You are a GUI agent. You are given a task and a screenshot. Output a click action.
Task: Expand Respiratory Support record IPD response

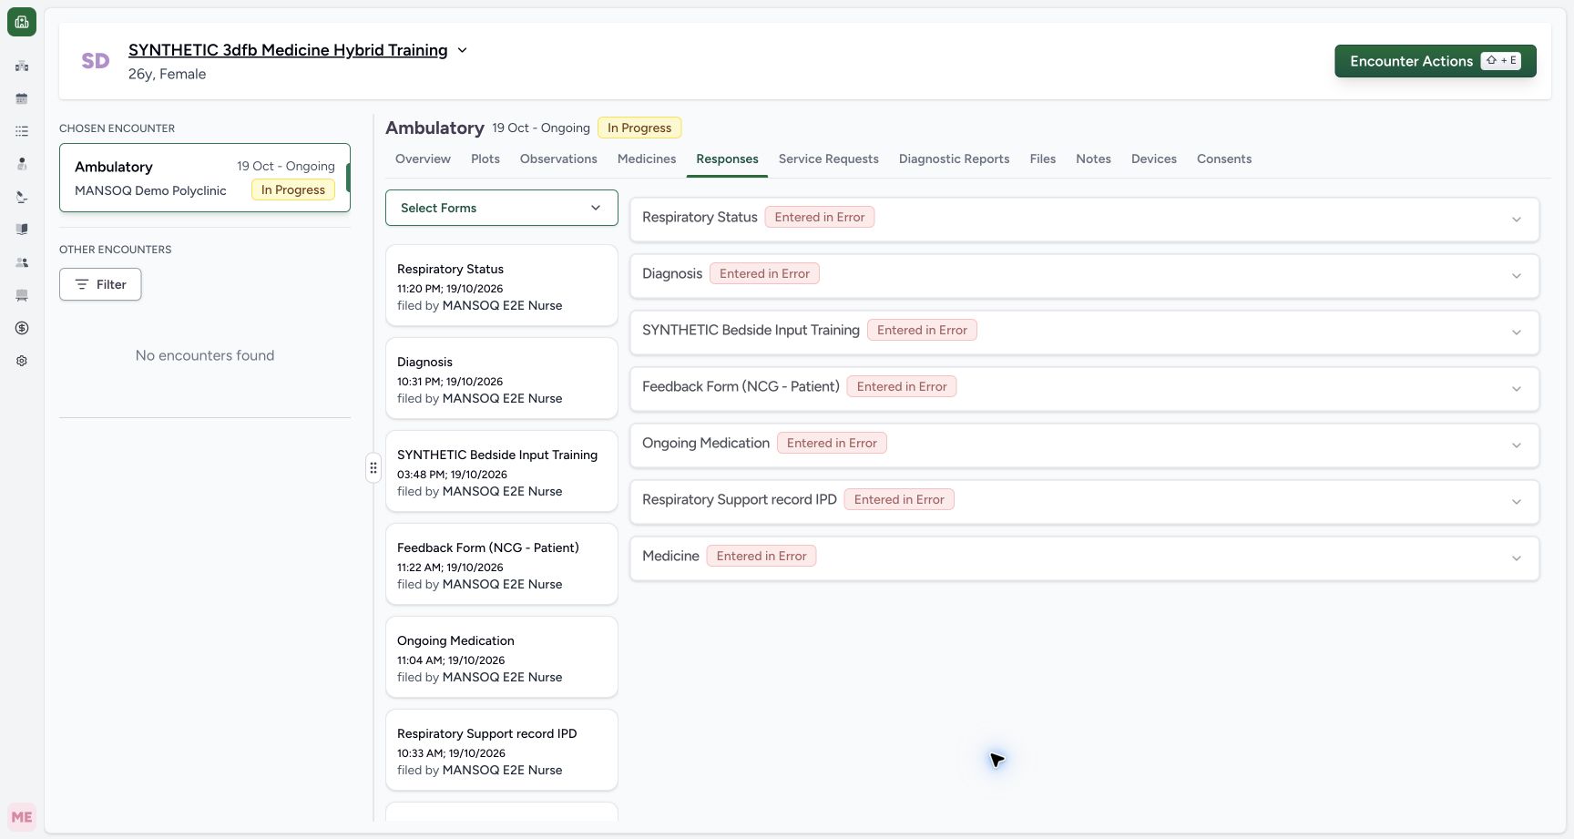(x=1084, y=501)
